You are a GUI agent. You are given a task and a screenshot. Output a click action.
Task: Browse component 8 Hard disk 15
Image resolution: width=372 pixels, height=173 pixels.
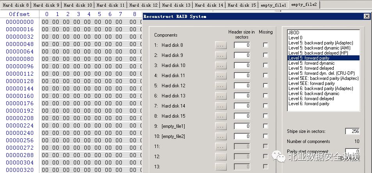221,116
